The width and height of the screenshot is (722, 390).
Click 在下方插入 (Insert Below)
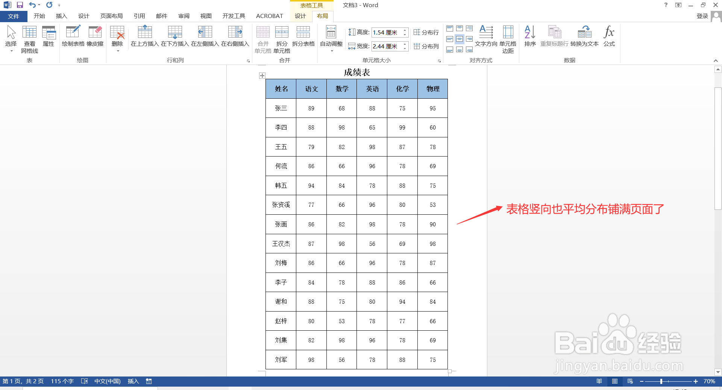tap(175, 36)
